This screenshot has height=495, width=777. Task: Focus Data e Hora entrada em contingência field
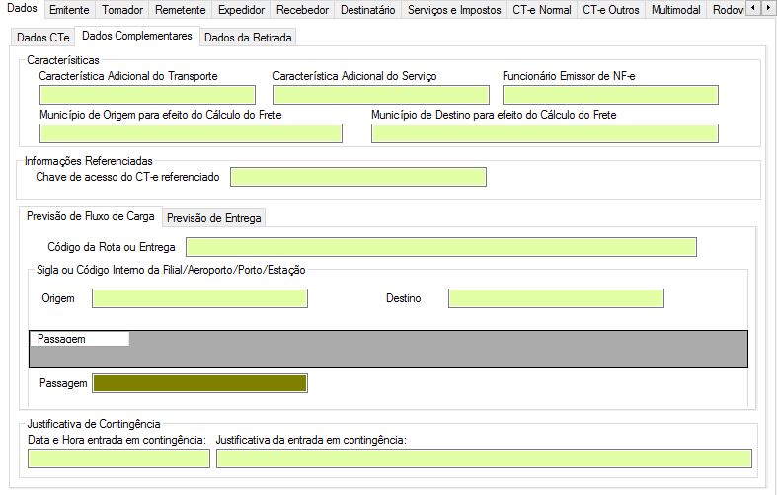118,458
